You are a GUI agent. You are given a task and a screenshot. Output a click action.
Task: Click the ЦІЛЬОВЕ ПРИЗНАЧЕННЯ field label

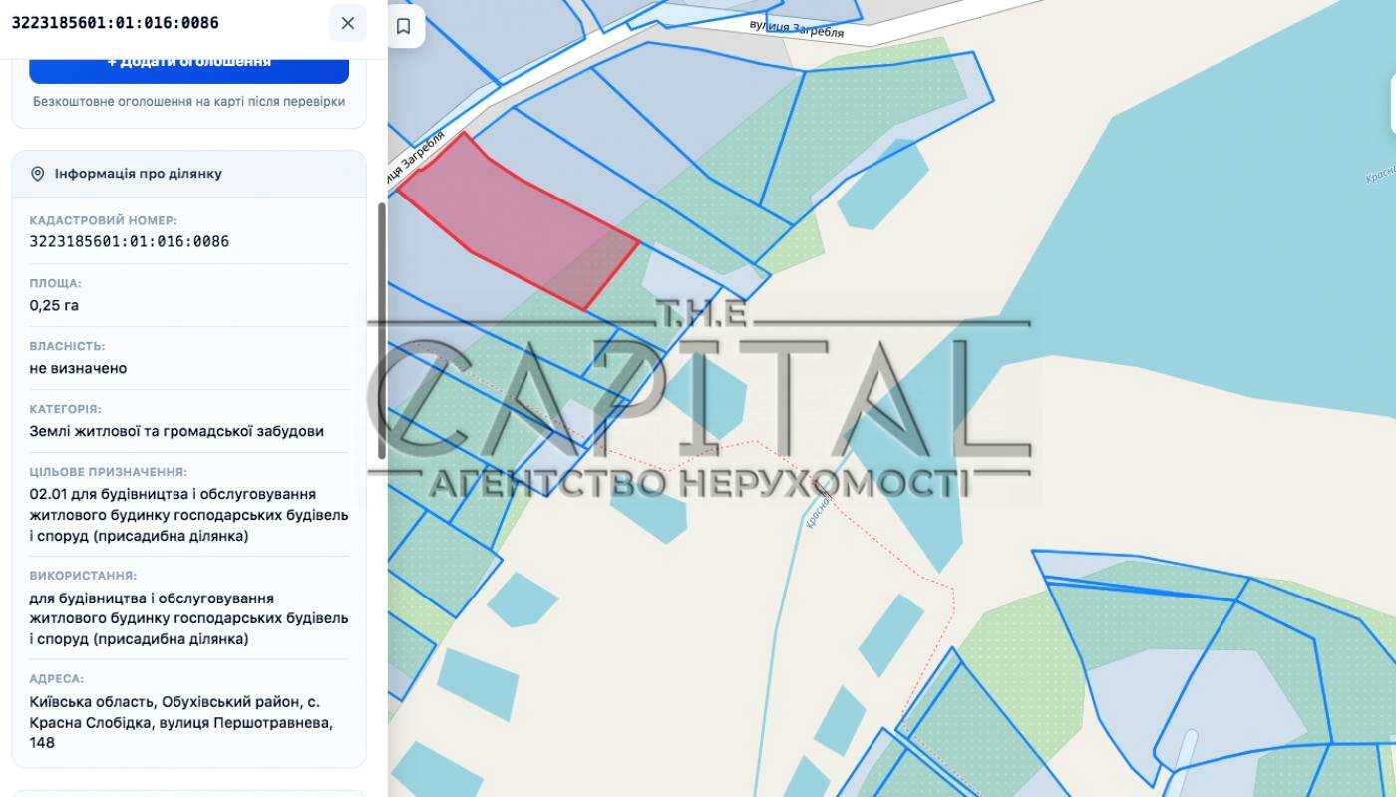click(x=109, y=472)
